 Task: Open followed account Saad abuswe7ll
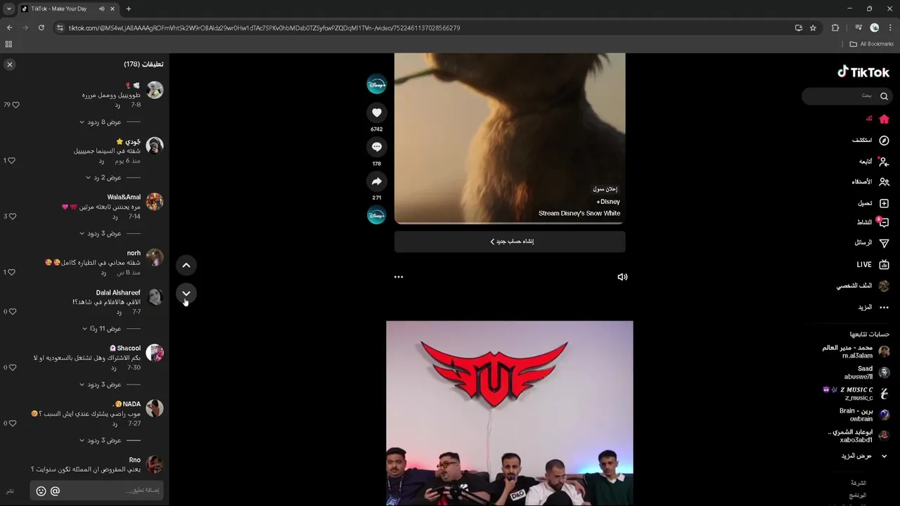(866, 372)
